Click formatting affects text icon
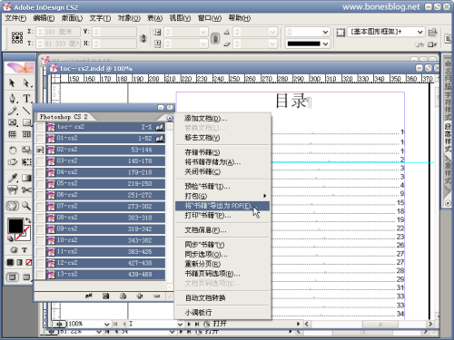 [x=25, y=250]
